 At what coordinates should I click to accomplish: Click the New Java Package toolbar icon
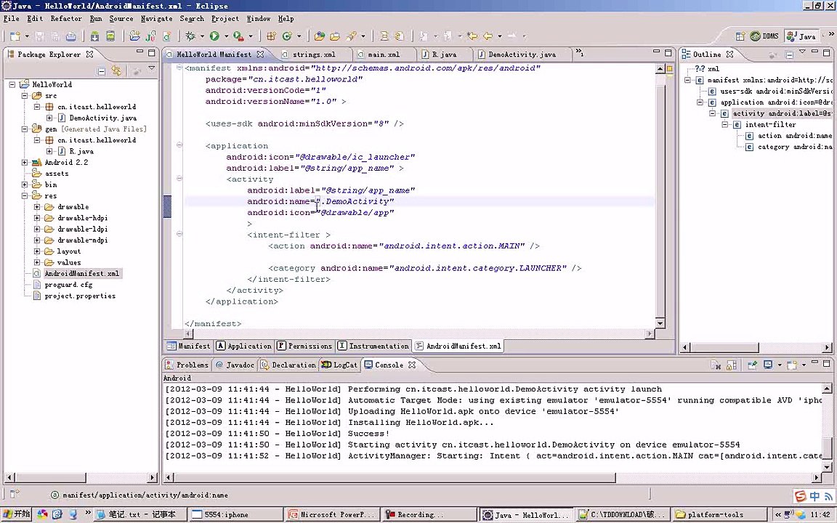point(271,36)
